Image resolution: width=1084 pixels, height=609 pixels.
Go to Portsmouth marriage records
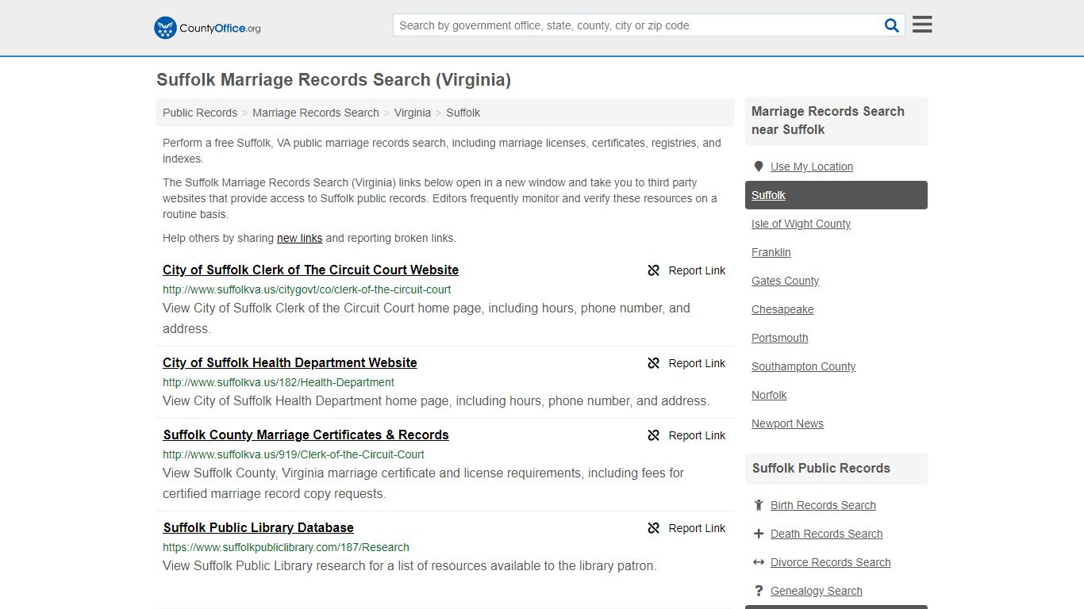coord(780,338)
